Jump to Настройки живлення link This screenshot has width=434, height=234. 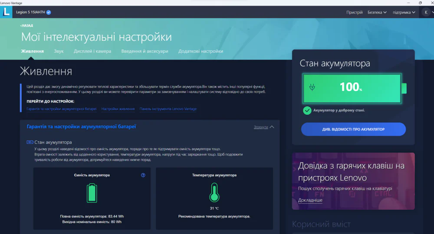pos(118,109)
